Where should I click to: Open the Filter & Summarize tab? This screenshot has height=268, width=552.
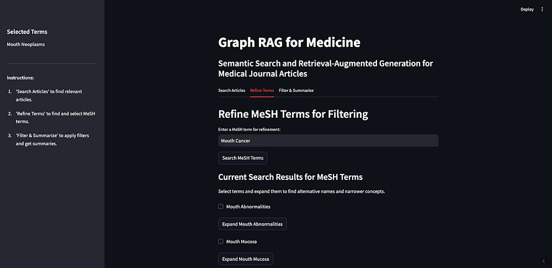tap(296, 90)
